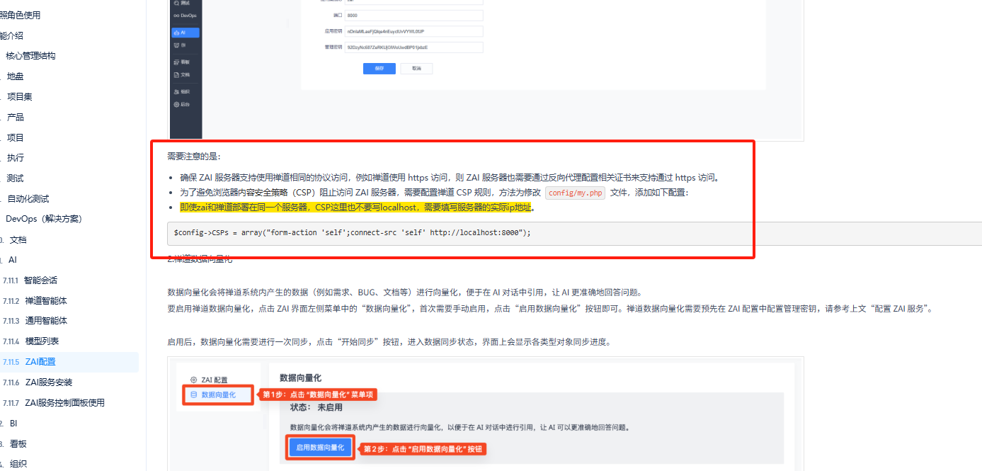Click the $config->CSPs code block
982x471 pixels.
click(x=574, y=233)
